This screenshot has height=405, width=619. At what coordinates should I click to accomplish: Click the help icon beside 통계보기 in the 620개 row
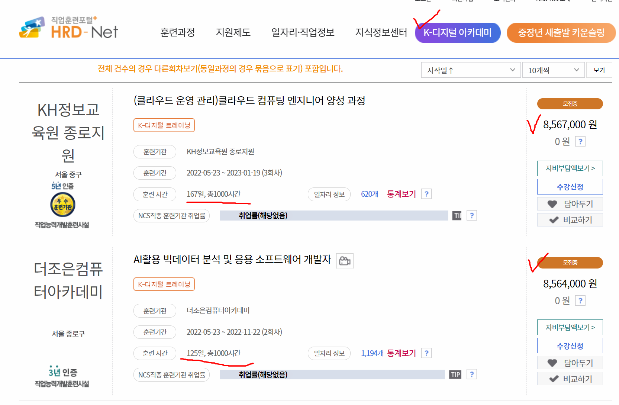426,194
